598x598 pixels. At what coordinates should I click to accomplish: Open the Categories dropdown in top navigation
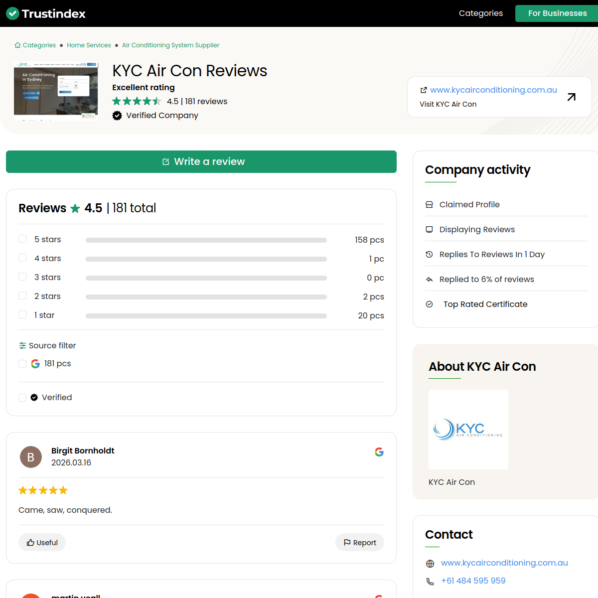pyautogui.click(x=480, y=13)
